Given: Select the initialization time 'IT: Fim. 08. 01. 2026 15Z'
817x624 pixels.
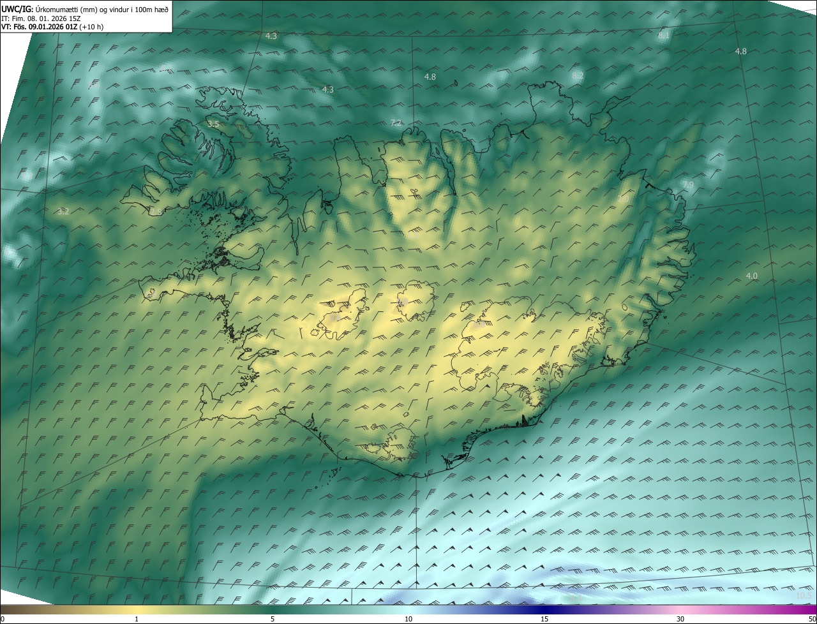Looking at the screenshot, I should [41, 19].
